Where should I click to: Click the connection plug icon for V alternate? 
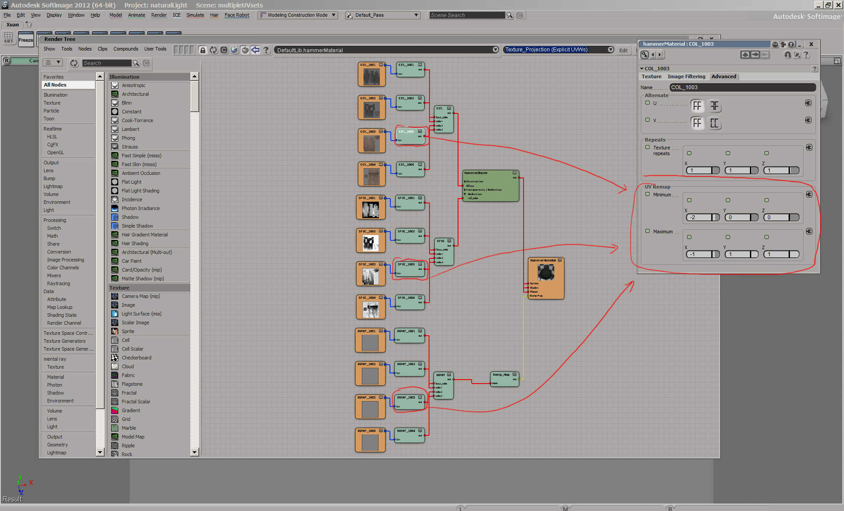pyautogui.click(x=808, y=120)
